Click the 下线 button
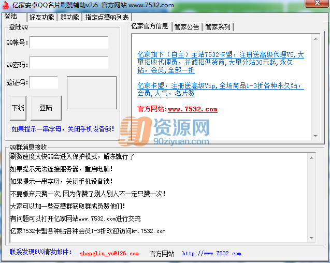This screenshot has height=263, width=330. 18,108
